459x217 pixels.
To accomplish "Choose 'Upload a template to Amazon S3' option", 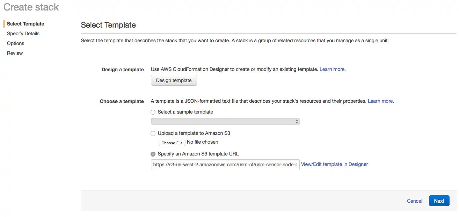I will (153, 133).
